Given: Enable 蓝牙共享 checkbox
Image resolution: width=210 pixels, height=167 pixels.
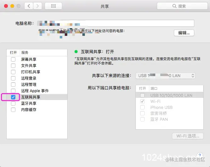Looking at the screenshot, I should (x=13, y=103).
